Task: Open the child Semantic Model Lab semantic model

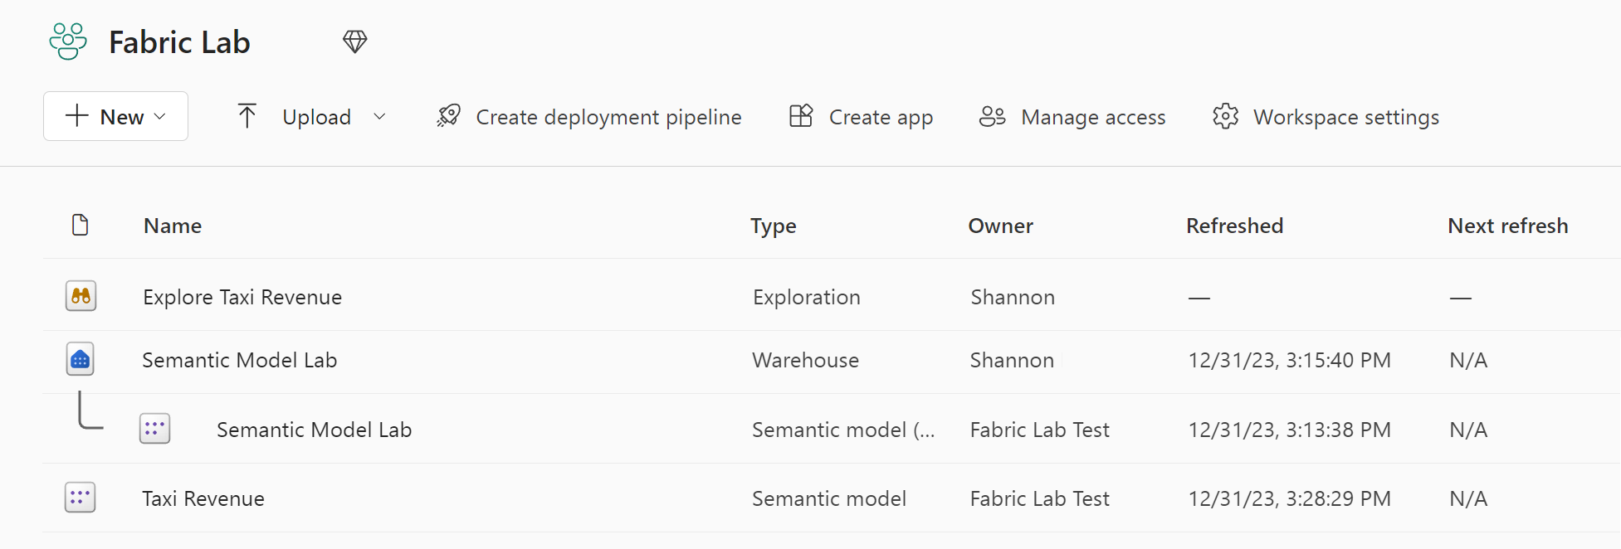Action: pos(315,430)
